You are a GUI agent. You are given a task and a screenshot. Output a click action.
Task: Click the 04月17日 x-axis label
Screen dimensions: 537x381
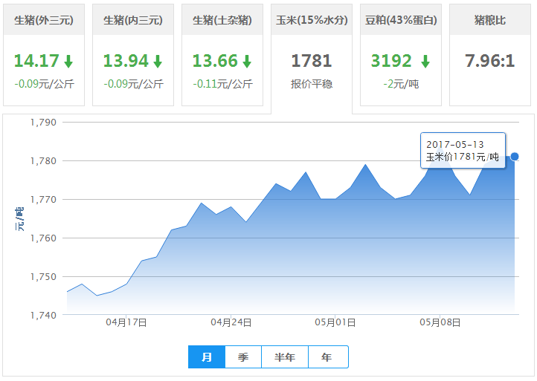pos(126,322)
